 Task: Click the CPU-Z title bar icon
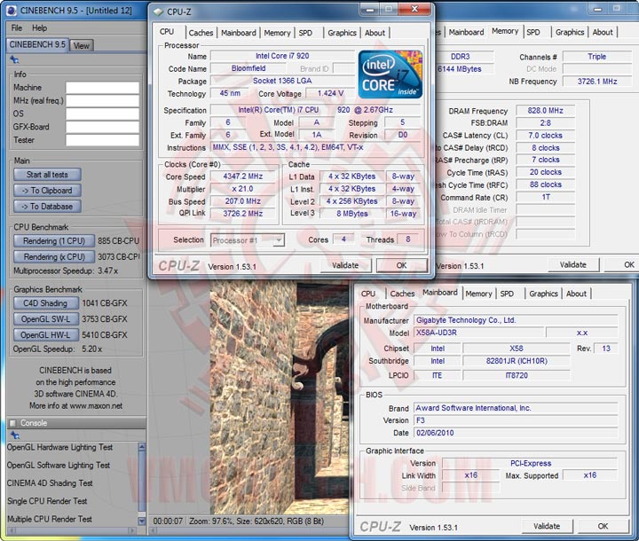click(x=158, y=12)
